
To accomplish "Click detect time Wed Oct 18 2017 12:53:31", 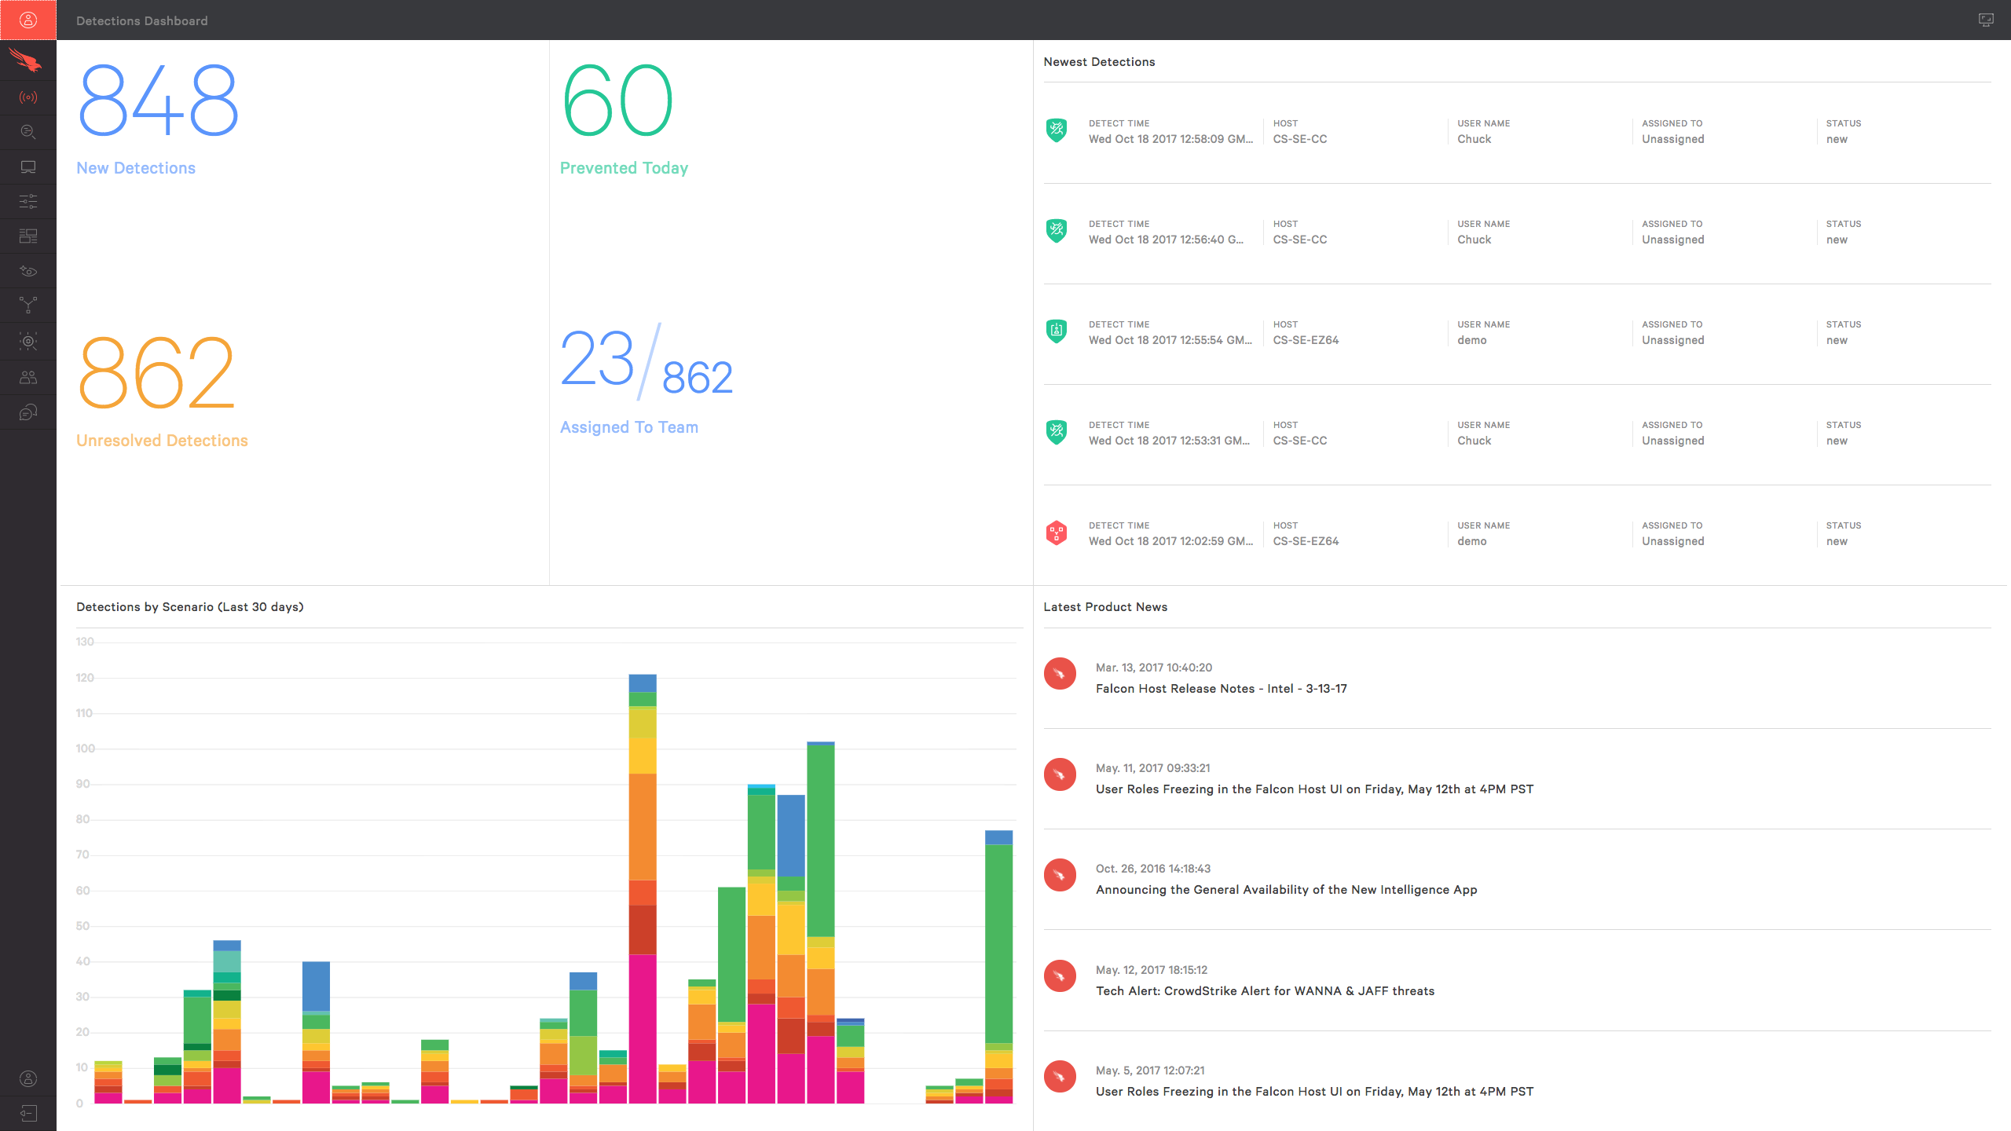I will pos(1169,441).
